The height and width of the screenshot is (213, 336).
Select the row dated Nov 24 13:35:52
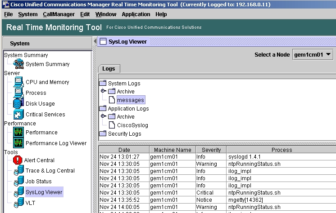coord(218,200)
